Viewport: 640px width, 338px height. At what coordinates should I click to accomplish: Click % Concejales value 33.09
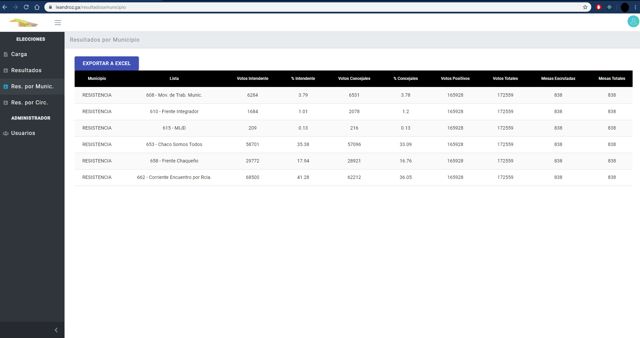(x=406, y=144)
